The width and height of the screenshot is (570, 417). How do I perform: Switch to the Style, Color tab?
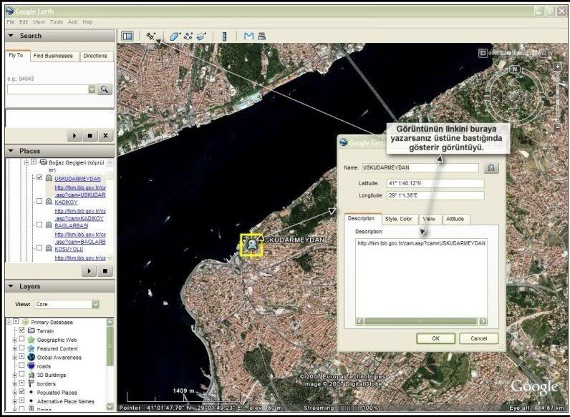click(398, 219)
